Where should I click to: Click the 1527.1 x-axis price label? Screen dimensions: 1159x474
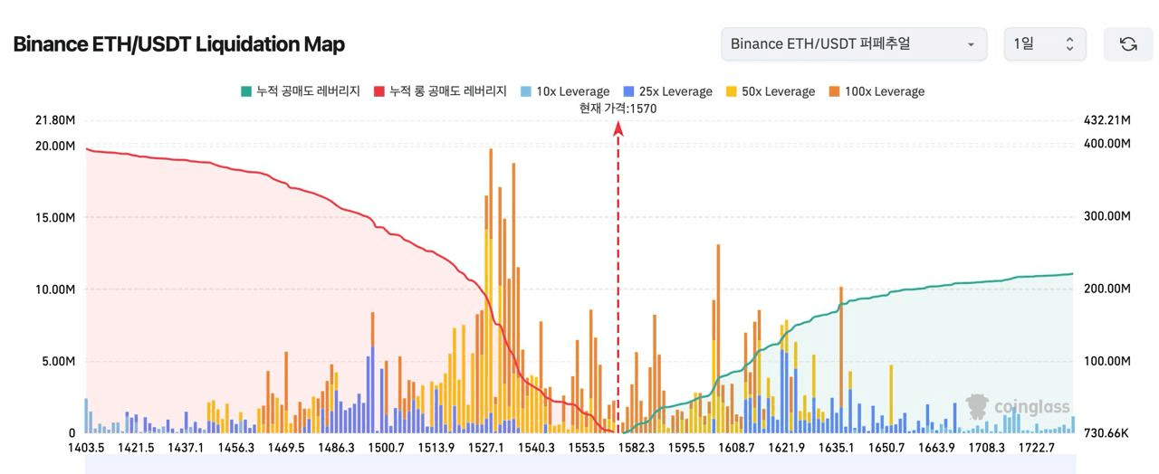pos(488,448)
